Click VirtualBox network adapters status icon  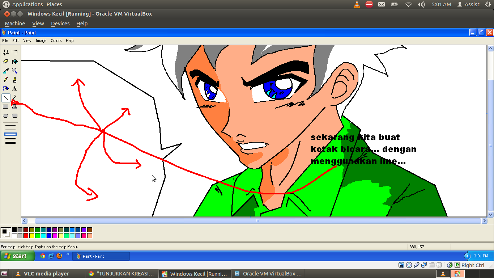click(424, 265)
